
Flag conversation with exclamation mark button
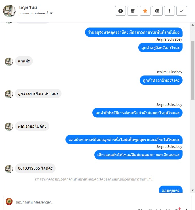169,11
